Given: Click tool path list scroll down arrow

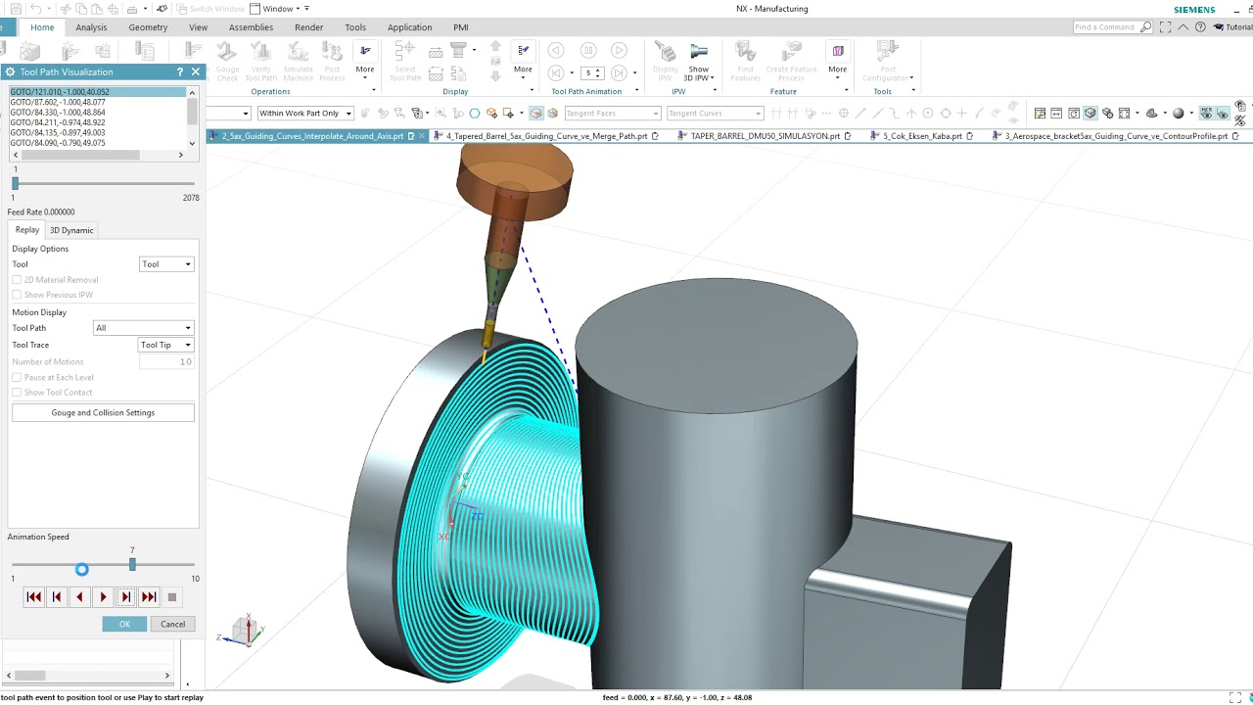Looking at the screenshot, I should [x=192, y=143].
